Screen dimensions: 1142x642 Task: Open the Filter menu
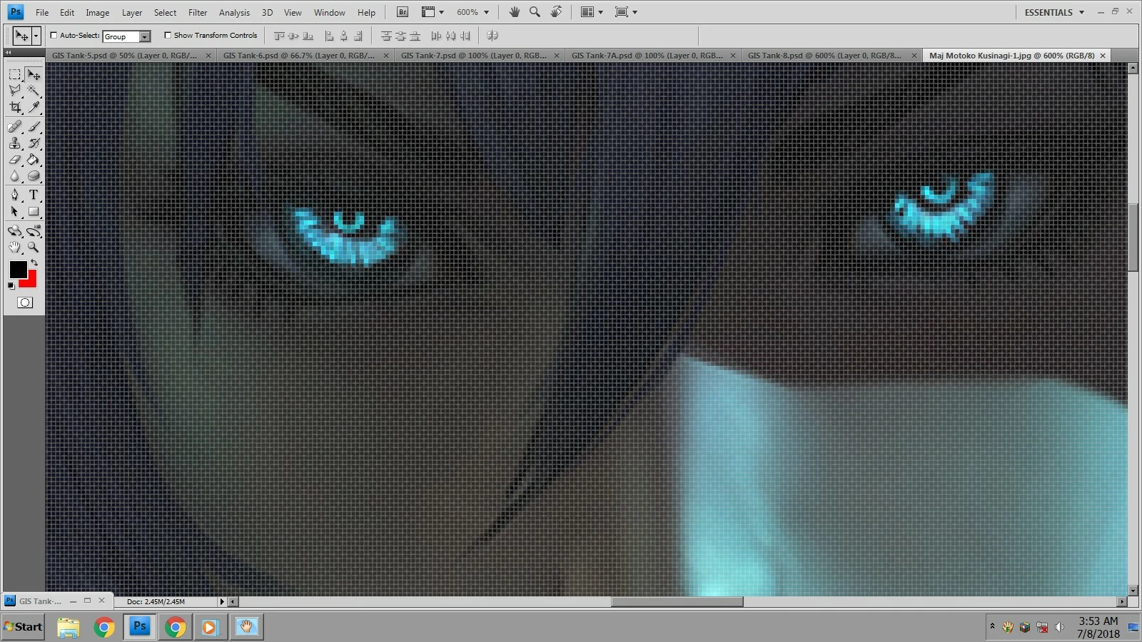[198, 12]
